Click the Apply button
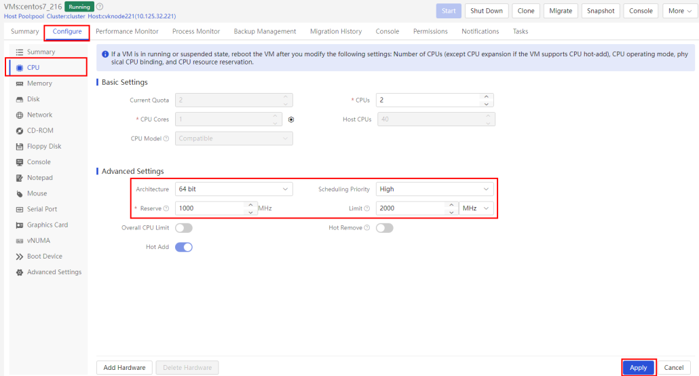The height and width of the screenshot is (376, 699). 639,368
